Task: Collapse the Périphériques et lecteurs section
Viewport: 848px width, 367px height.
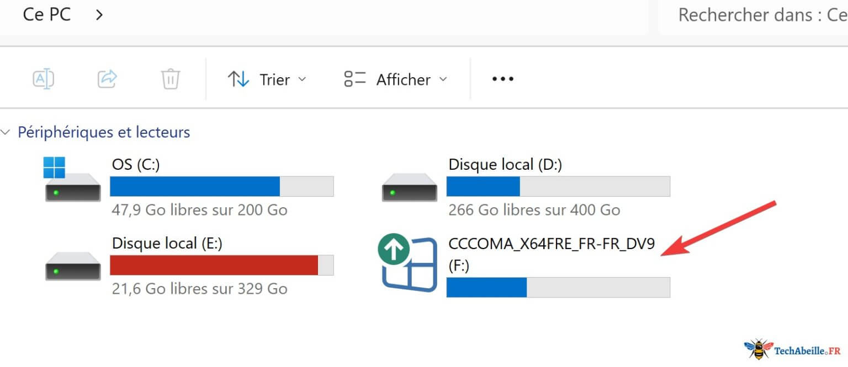Action: (6, 132)
